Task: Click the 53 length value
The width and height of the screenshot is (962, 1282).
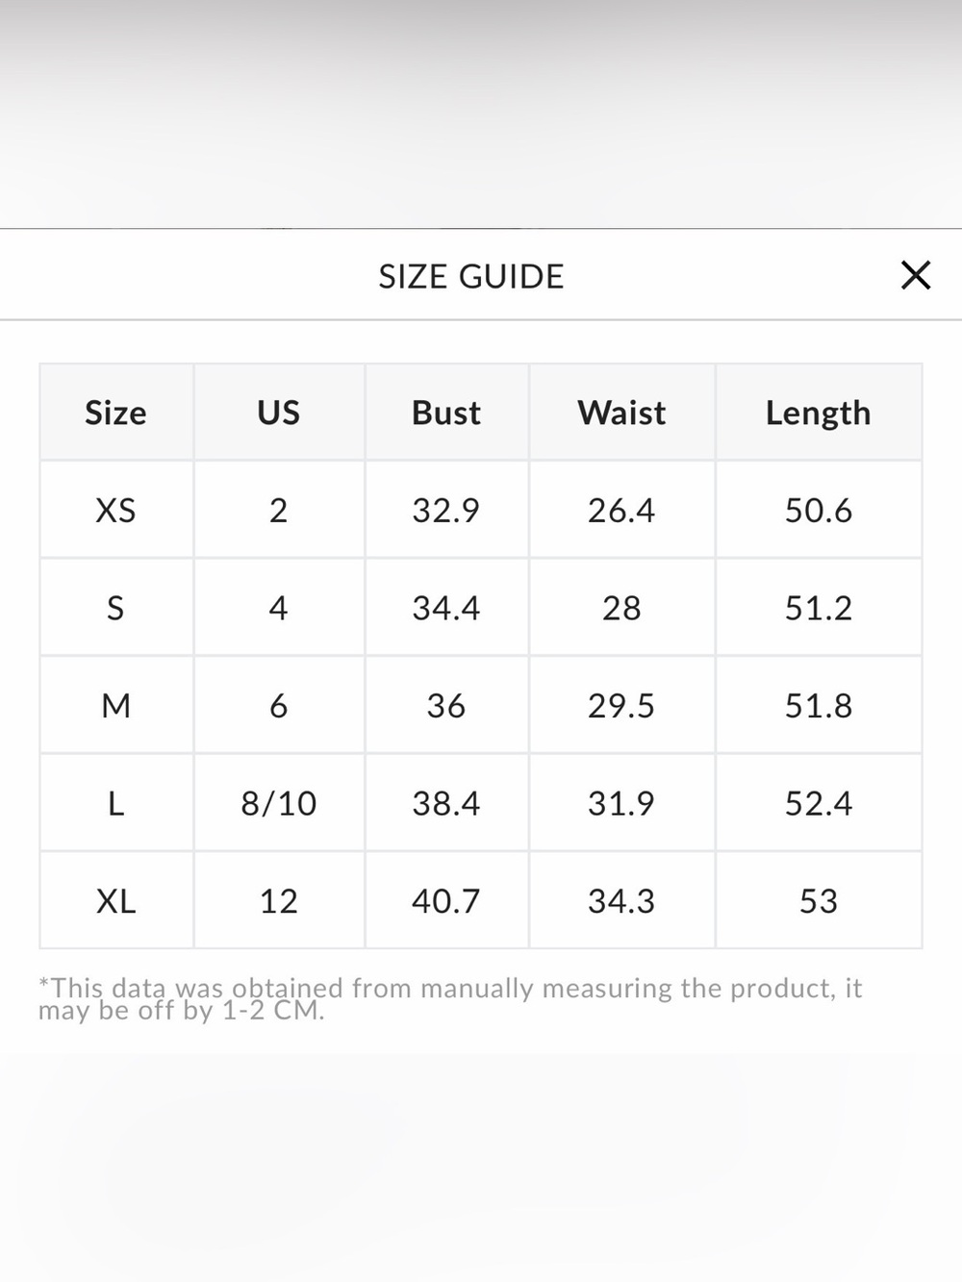Action: 819,902
